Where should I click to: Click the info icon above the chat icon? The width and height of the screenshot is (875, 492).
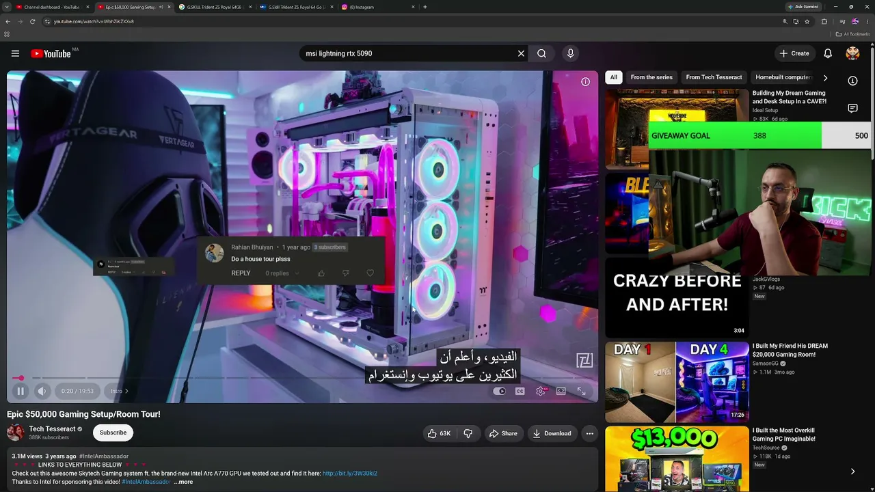point(852,81)
